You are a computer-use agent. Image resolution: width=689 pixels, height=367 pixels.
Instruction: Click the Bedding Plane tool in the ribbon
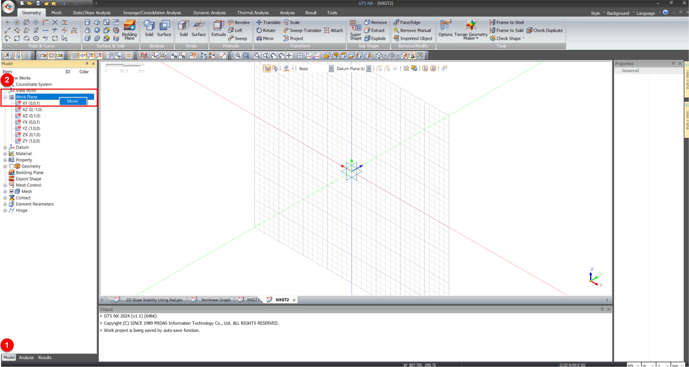click(x=129, y=30)
